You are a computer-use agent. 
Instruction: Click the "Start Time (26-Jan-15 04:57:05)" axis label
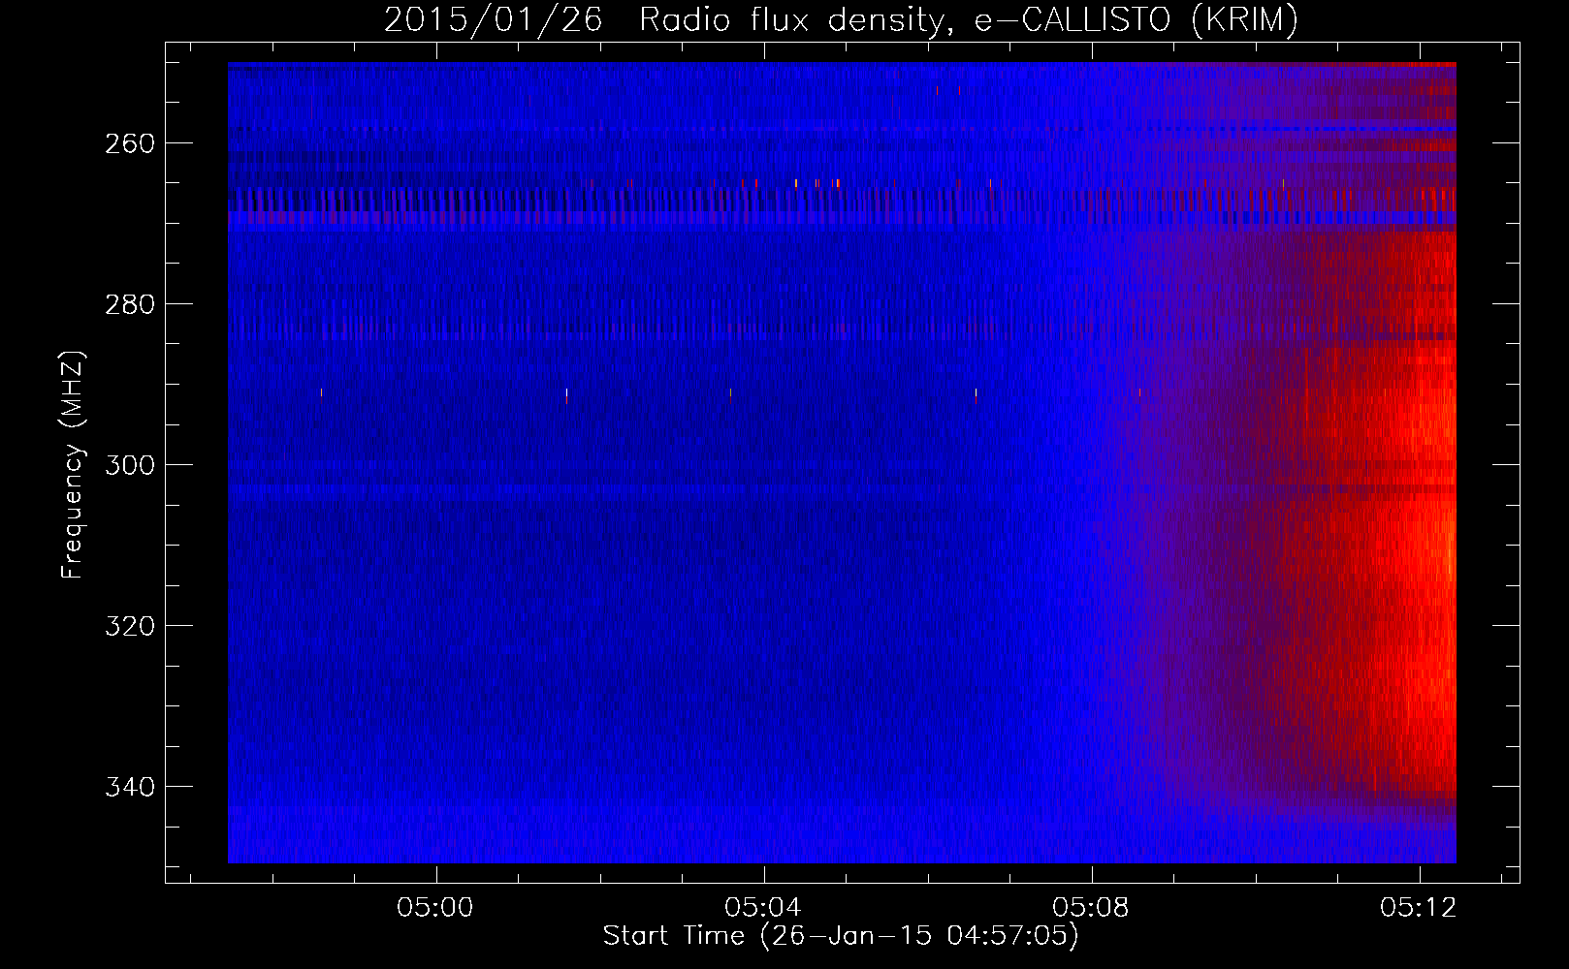coord(841,936)
